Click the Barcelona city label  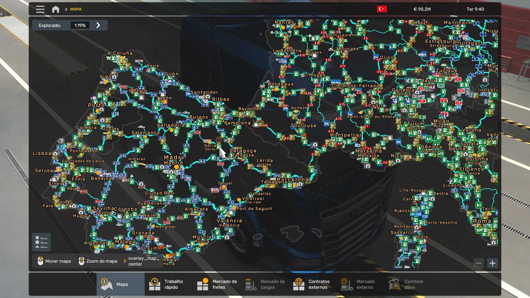point(293,180)
